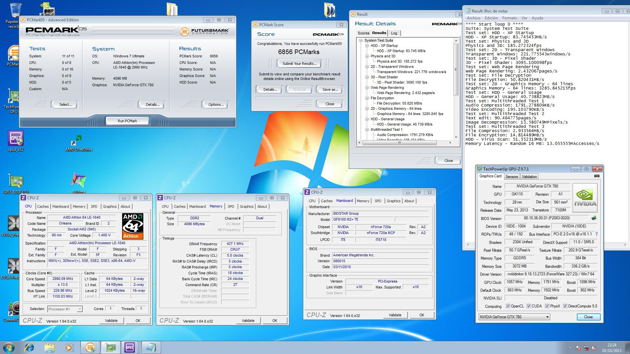The height and width of the screenshot is (354, 630).
Task: Open the GPU selection dropdown in GPU-Z
Action: 514,317
